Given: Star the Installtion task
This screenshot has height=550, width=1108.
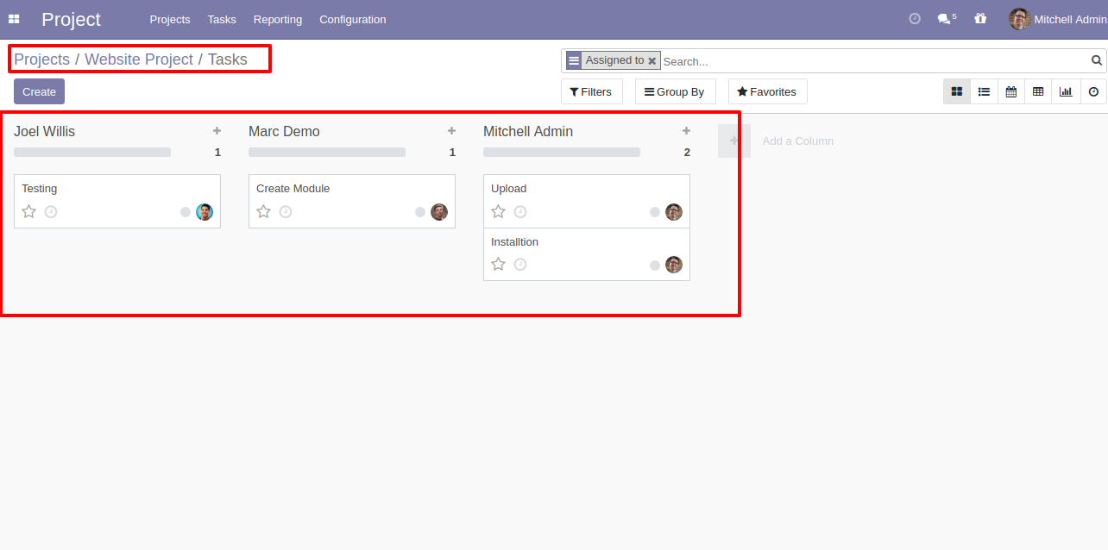Looking at the screenshot, I should pyautogui.click(x=498, y=264).
